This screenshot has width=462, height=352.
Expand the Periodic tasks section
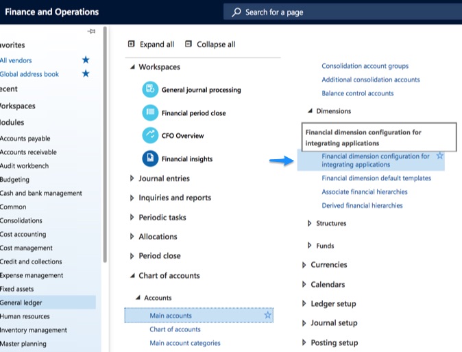[132, 217]
